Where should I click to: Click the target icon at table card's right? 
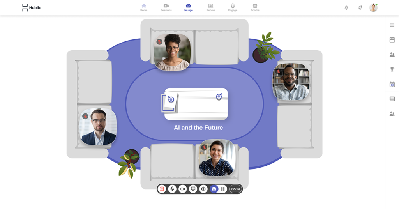tap(219, 96)
